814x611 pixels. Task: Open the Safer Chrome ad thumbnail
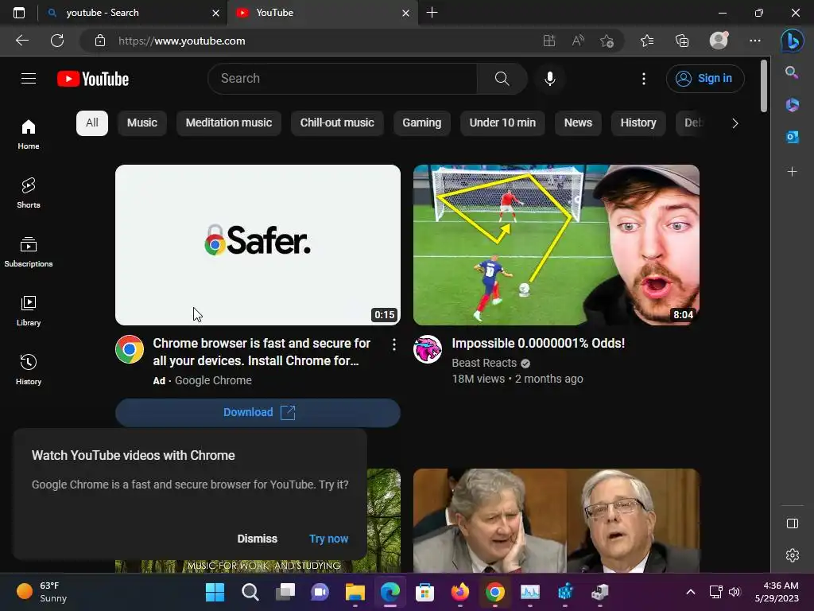pyautogui.click(x=258, y=245)
